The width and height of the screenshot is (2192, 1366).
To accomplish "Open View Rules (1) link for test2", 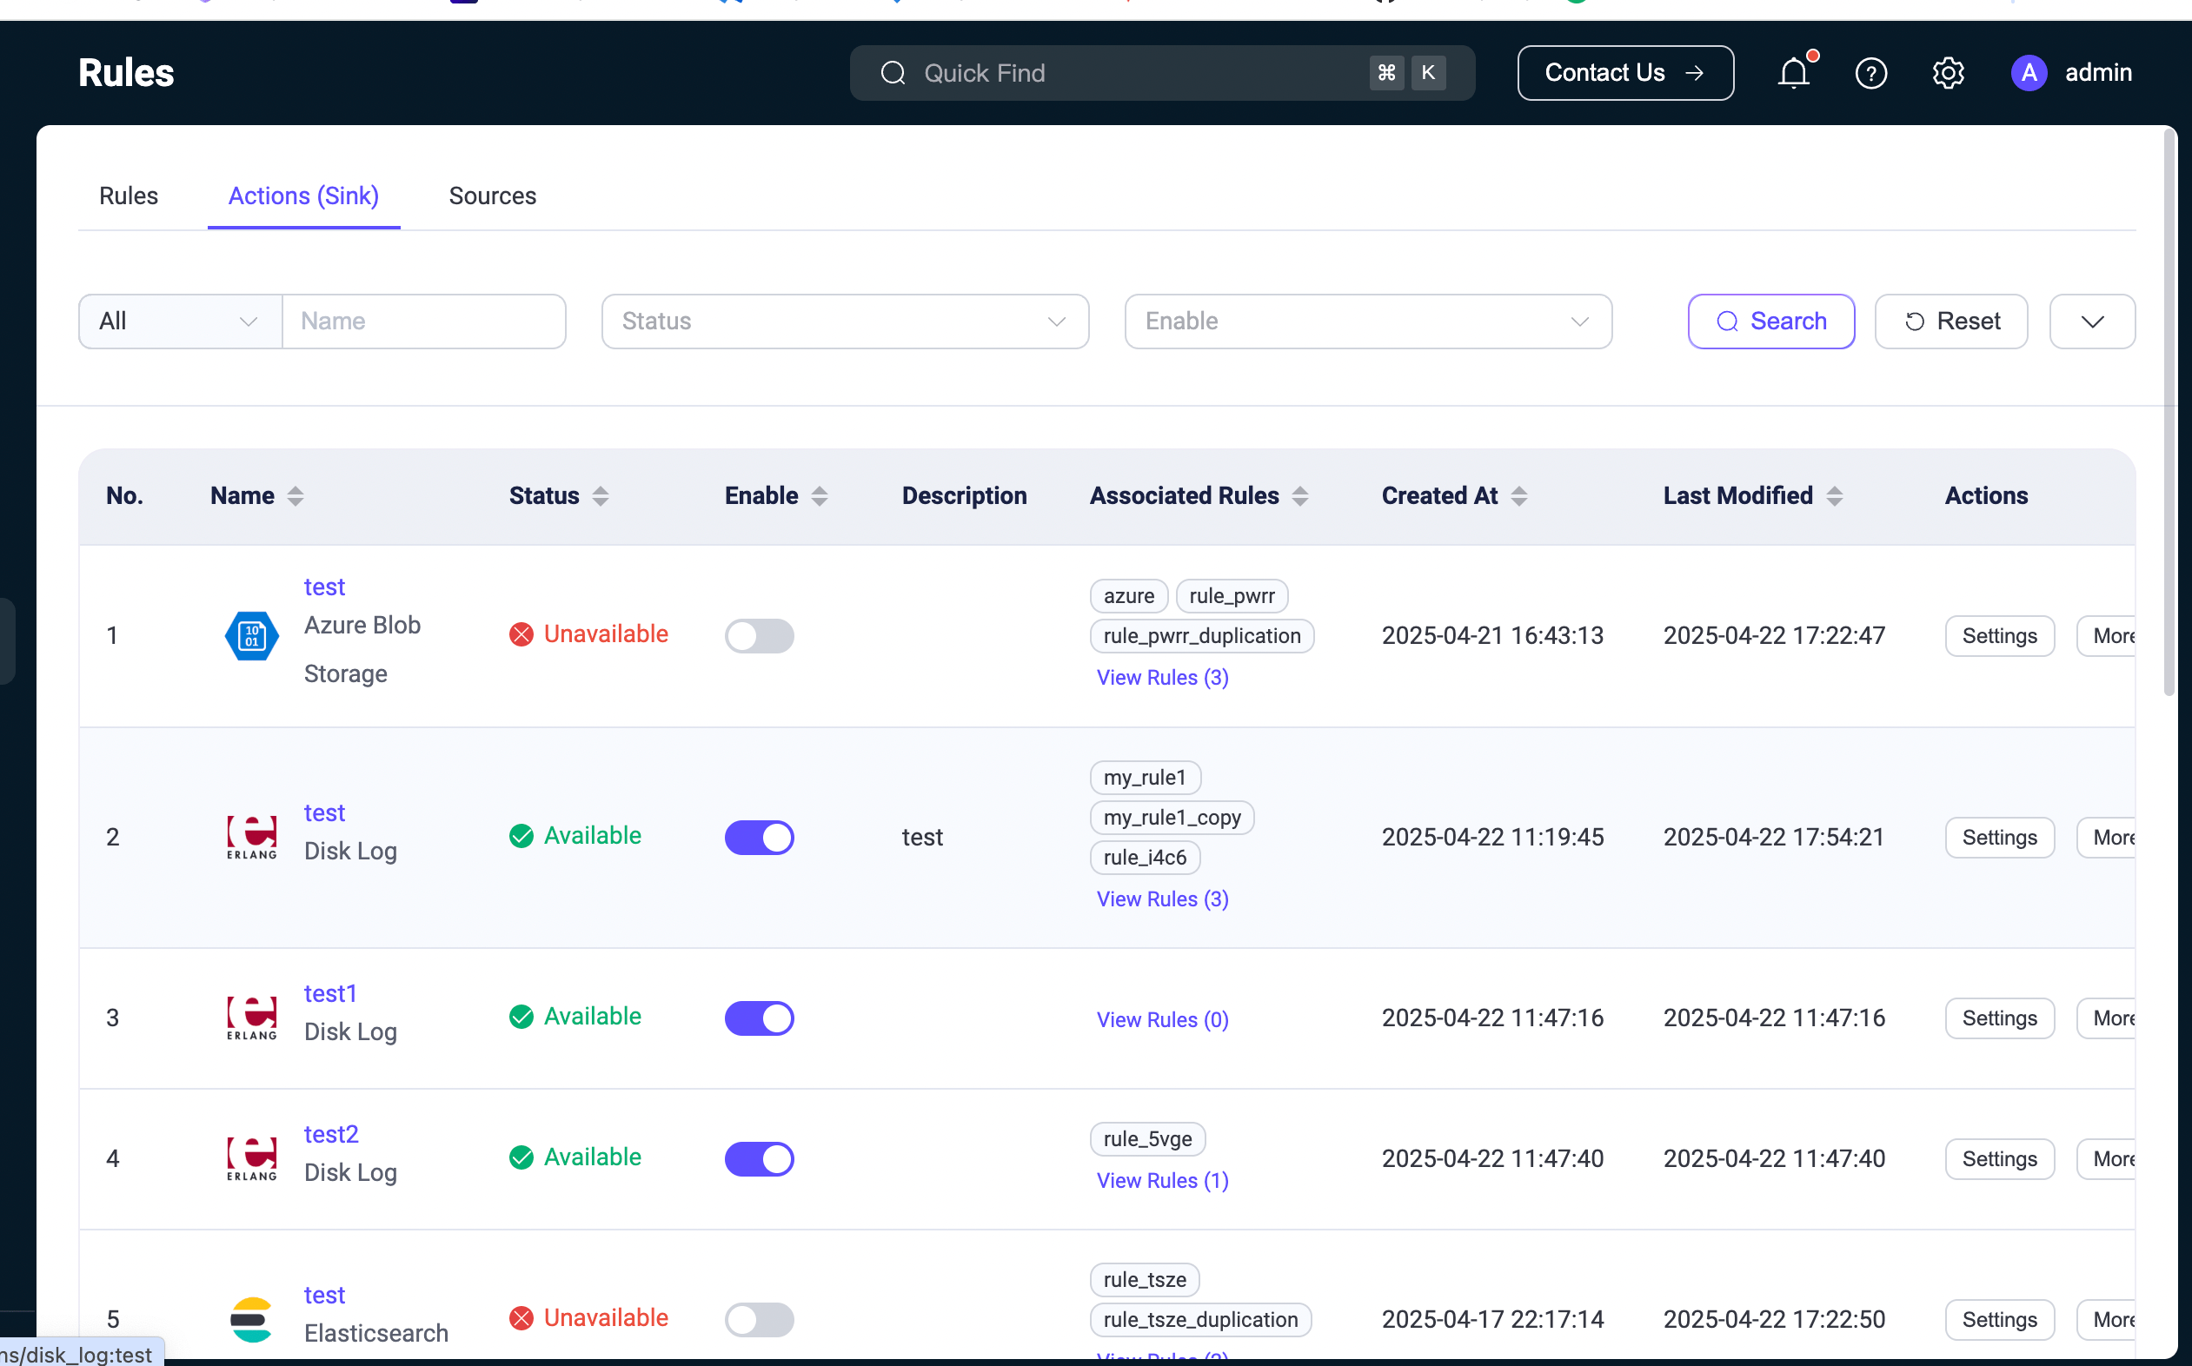I will click(1162, 1181).
